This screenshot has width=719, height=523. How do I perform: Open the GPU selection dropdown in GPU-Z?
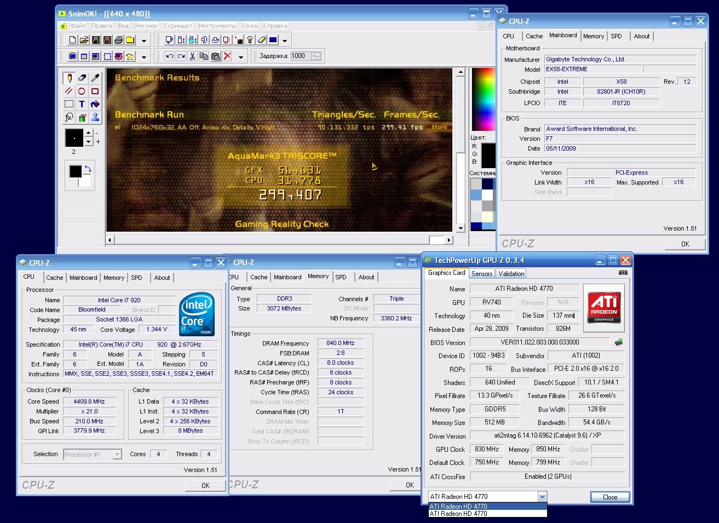click(542, 497)
